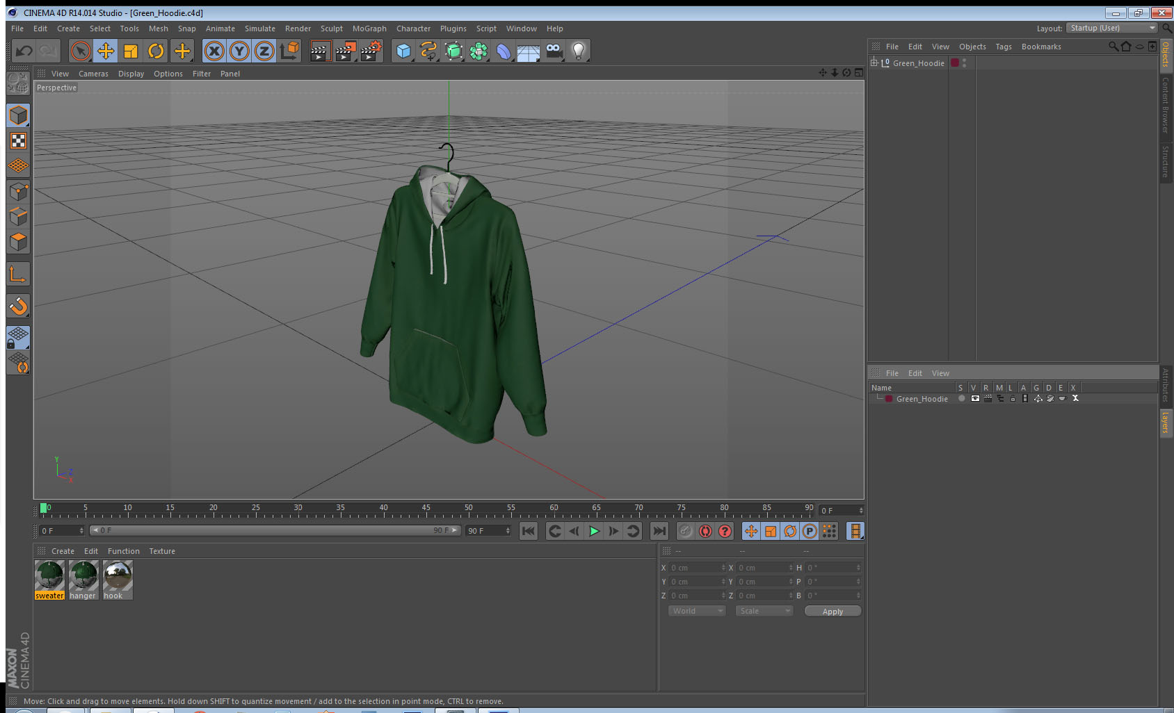Image resolution: width=1174 pixels, height=713 pixels.
Task: Enable Polygons mode
Action: tap(18, 241)
